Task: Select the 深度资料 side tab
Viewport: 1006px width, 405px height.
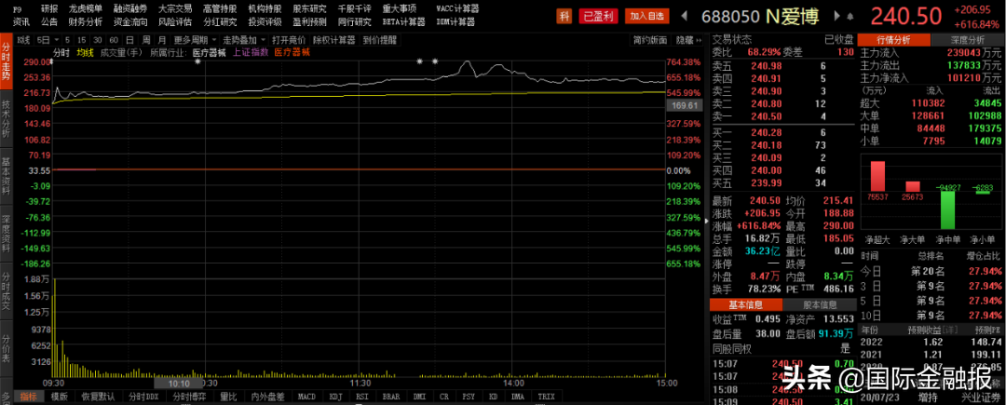Action: (6, 235)
